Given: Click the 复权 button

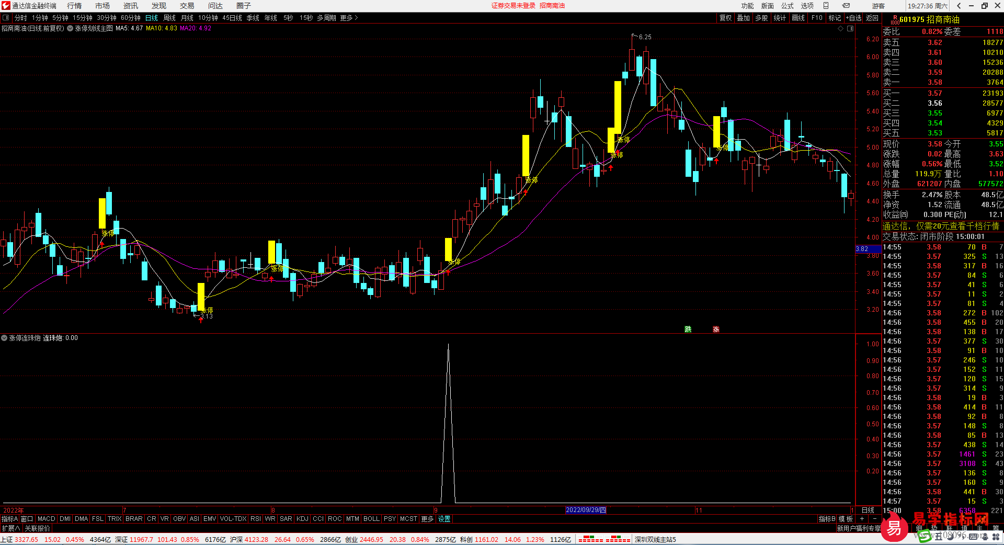Looking at the screenshot, I should click(726, 18).
